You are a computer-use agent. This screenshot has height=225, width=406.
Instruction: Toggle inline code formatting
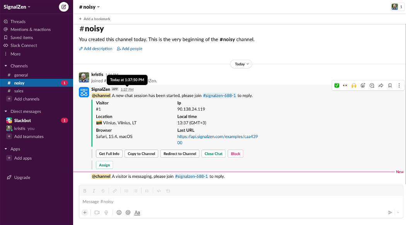(159, 191)
